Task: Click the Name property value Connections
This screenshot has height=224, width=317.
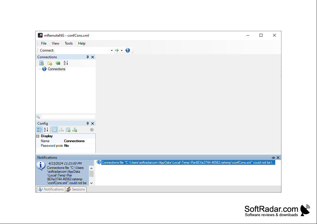Action: [74, 141]
